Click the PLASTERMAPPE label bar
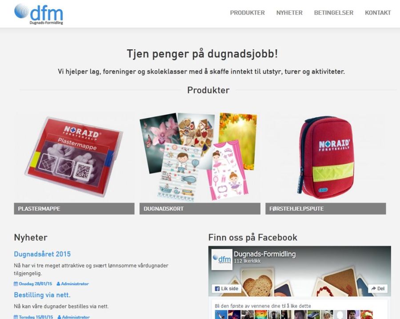Image resolution: width=400 pixels, height=319 pixels. point(74,208)
